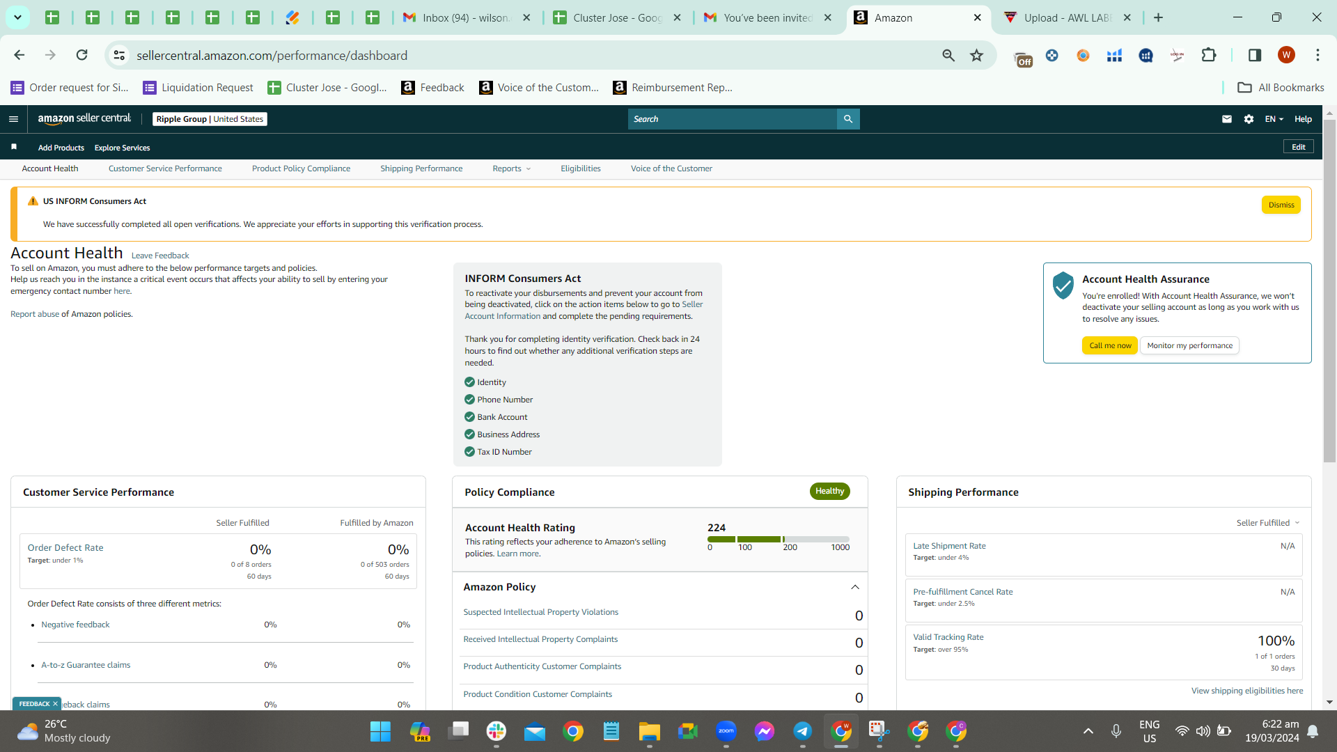Click the Monitor my performance button

click(1189, 345)
